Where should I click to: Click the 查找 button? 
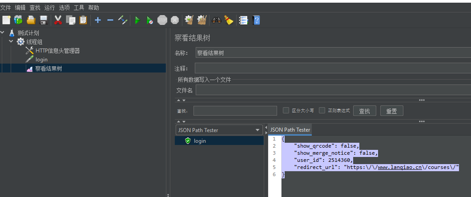click(365, 111)
